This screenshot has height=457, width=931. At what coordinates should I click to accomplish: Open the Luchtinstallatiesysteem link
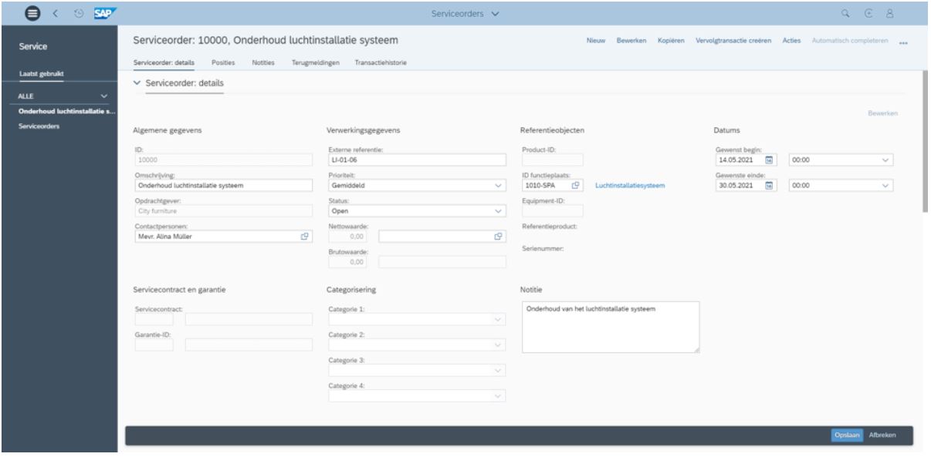coord(630,186)
